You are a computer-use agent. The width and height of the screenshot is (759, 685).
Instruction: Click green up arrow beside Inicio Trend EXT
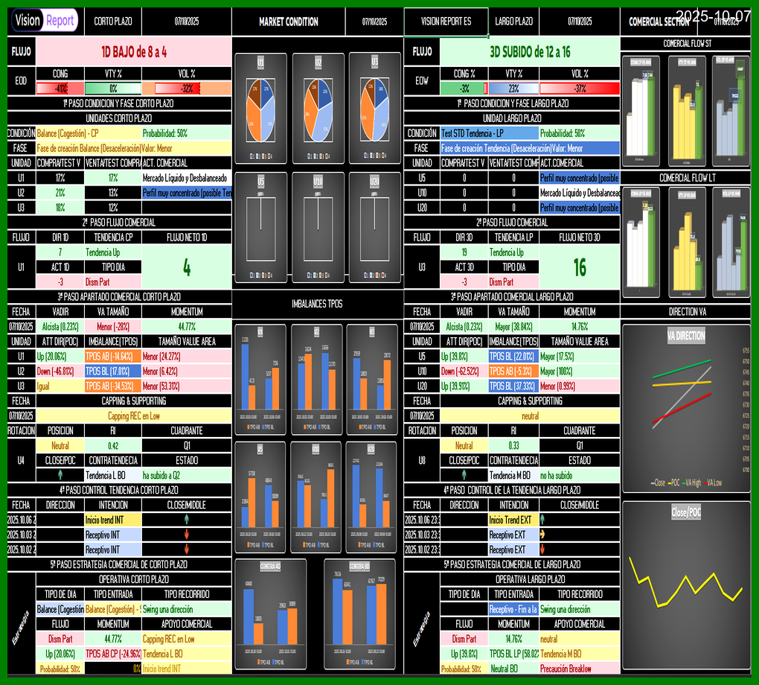pos(543,520)
